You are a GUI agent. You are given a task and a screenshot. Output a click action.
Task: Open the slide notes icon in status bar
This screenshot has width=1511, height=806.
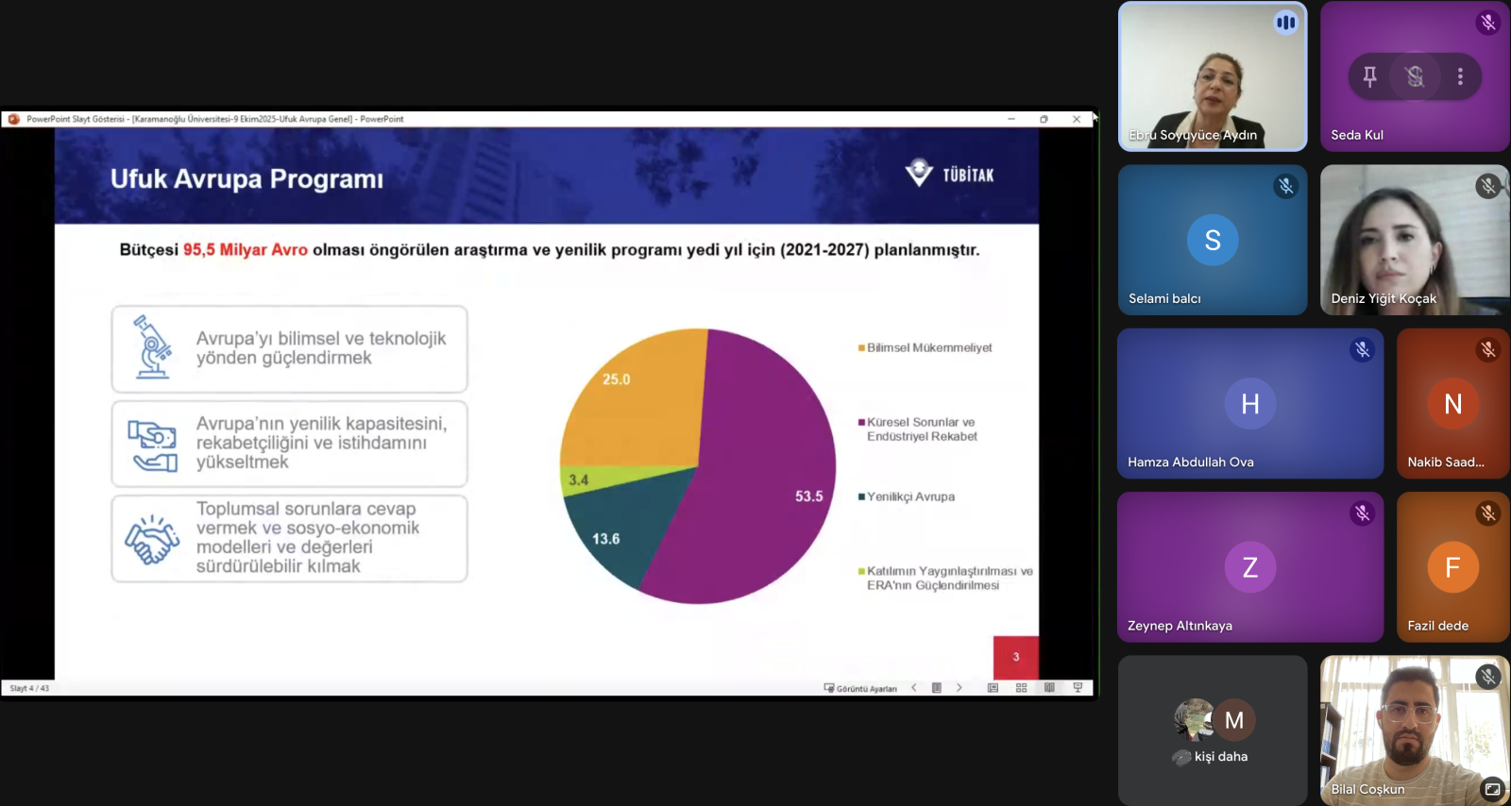click(937, 688)
